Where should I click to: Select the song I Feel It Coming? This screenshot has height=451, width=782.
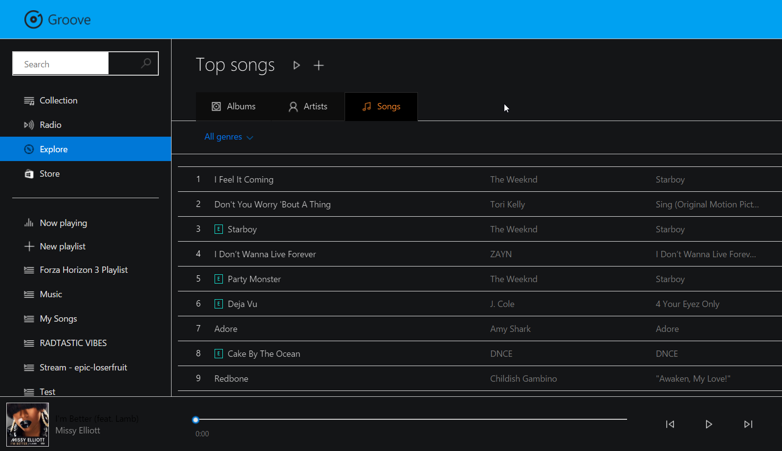tap(244, 180)
